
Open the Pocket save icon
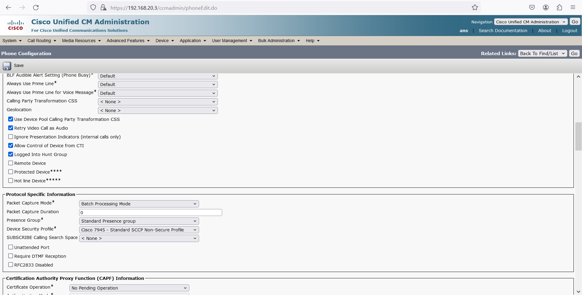point(532,8)
